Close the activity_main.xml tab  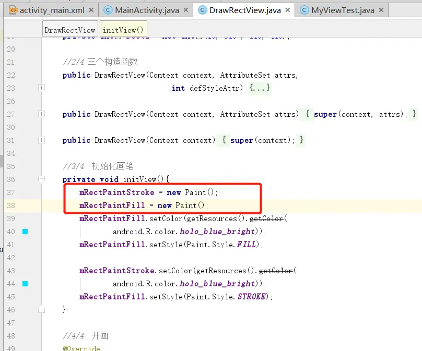91,10
